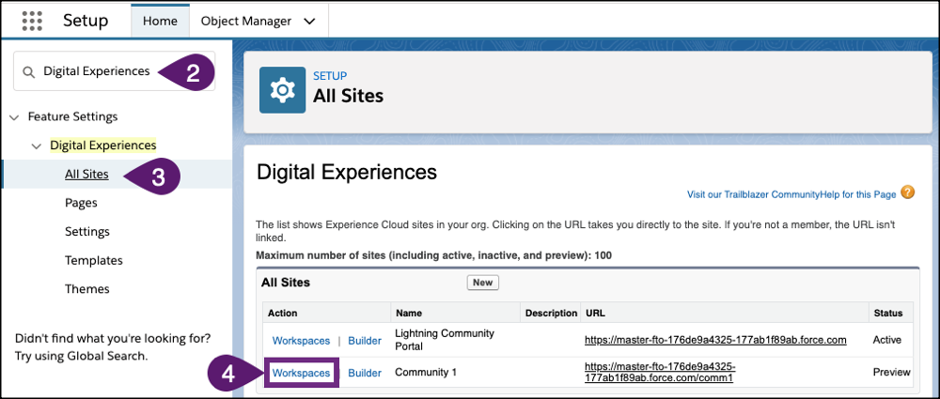Open Pages under Digital Experiences
This screenshot has height=399, width=940.
pos(81,203)
